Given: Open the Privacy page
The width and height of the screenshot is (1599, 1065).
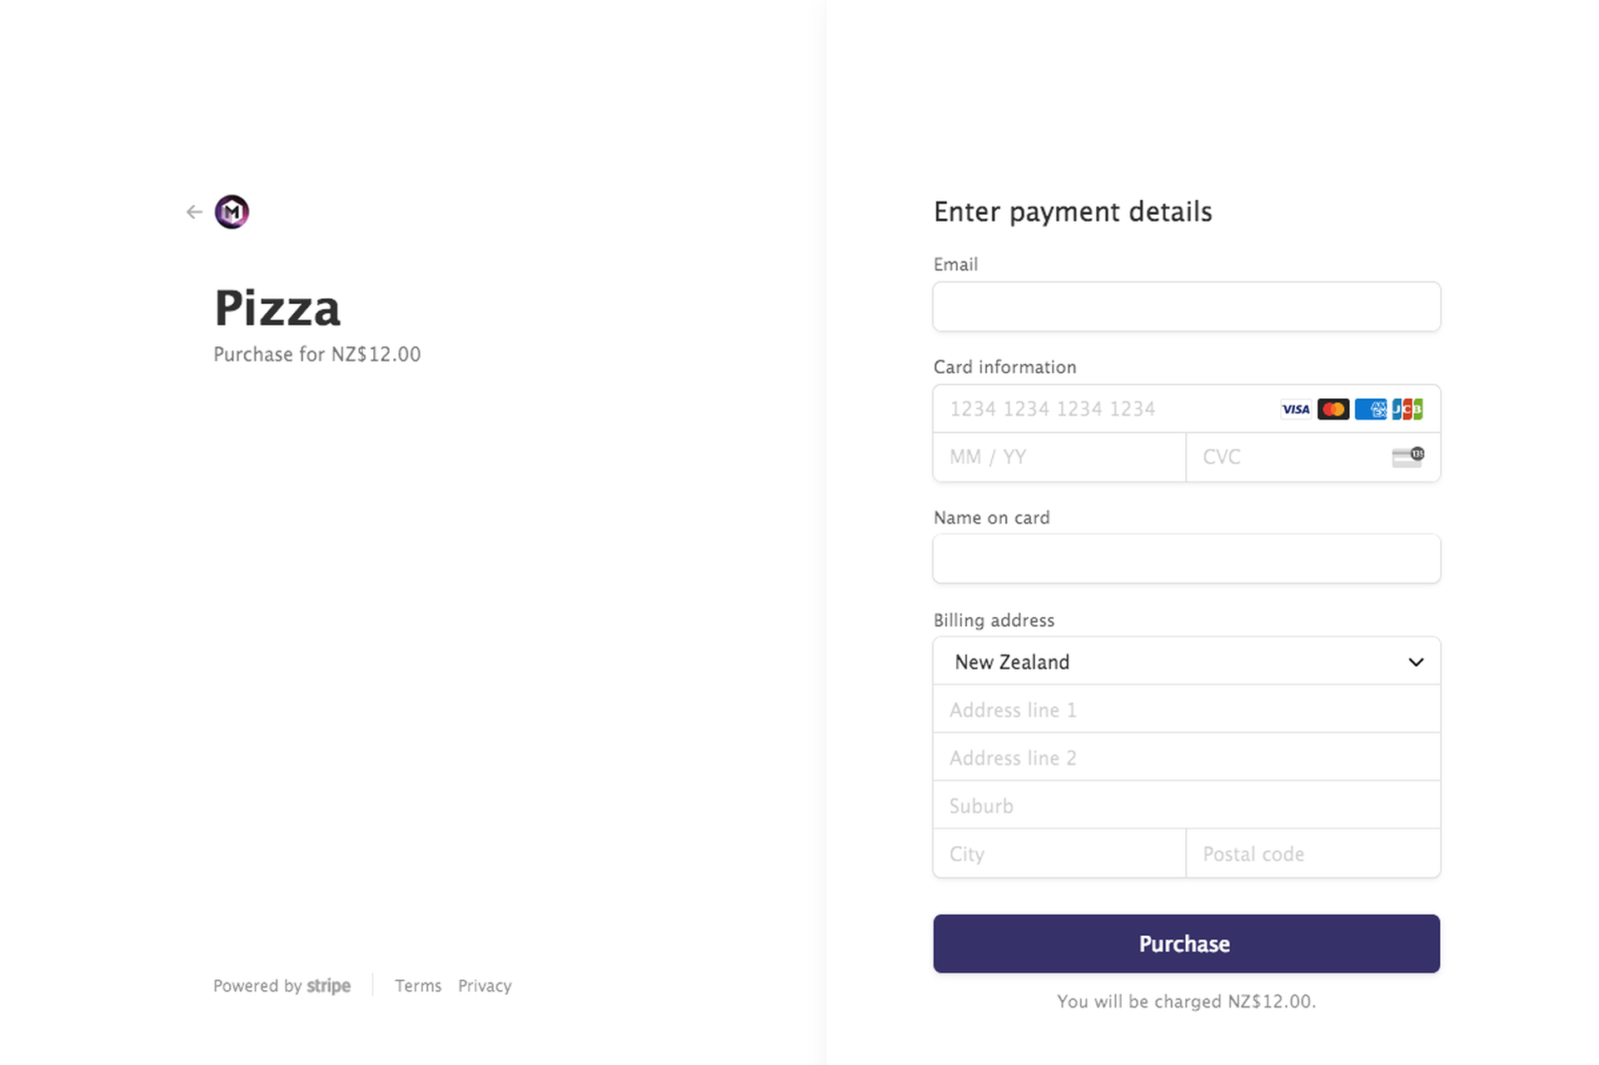Looking at the screenshot, I should point(485,986).
